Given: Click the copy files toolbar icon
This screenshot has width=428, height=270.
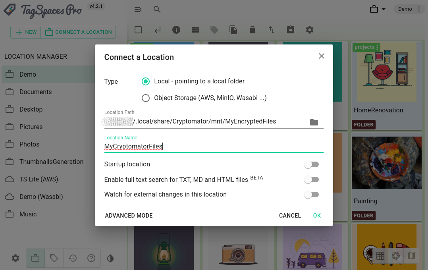Looking at the screenshot, I should pos(233,29).
